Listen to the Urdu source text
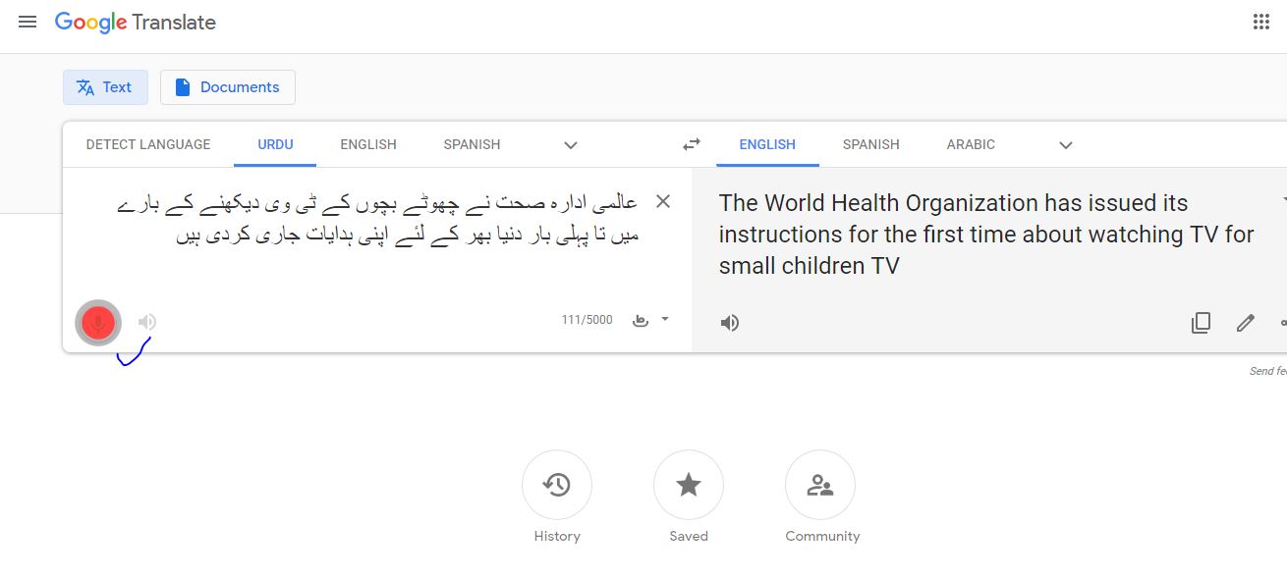 tap(145, 321)
